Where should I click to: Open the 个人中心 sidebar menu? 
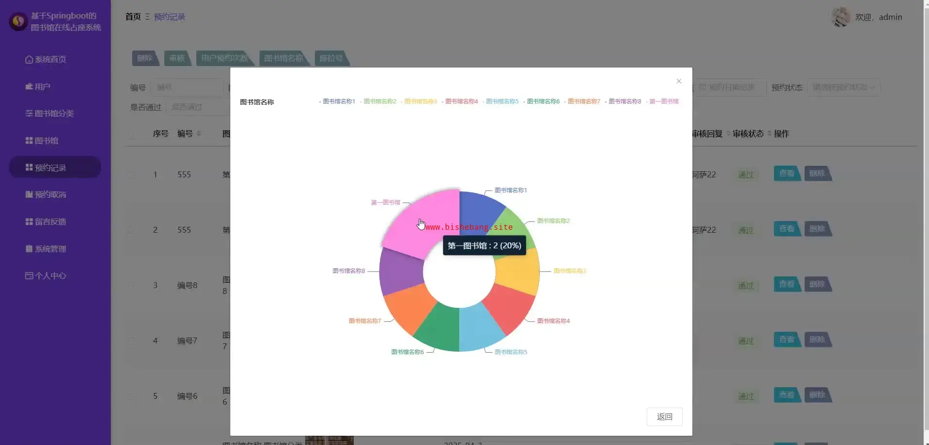[55, 275]
